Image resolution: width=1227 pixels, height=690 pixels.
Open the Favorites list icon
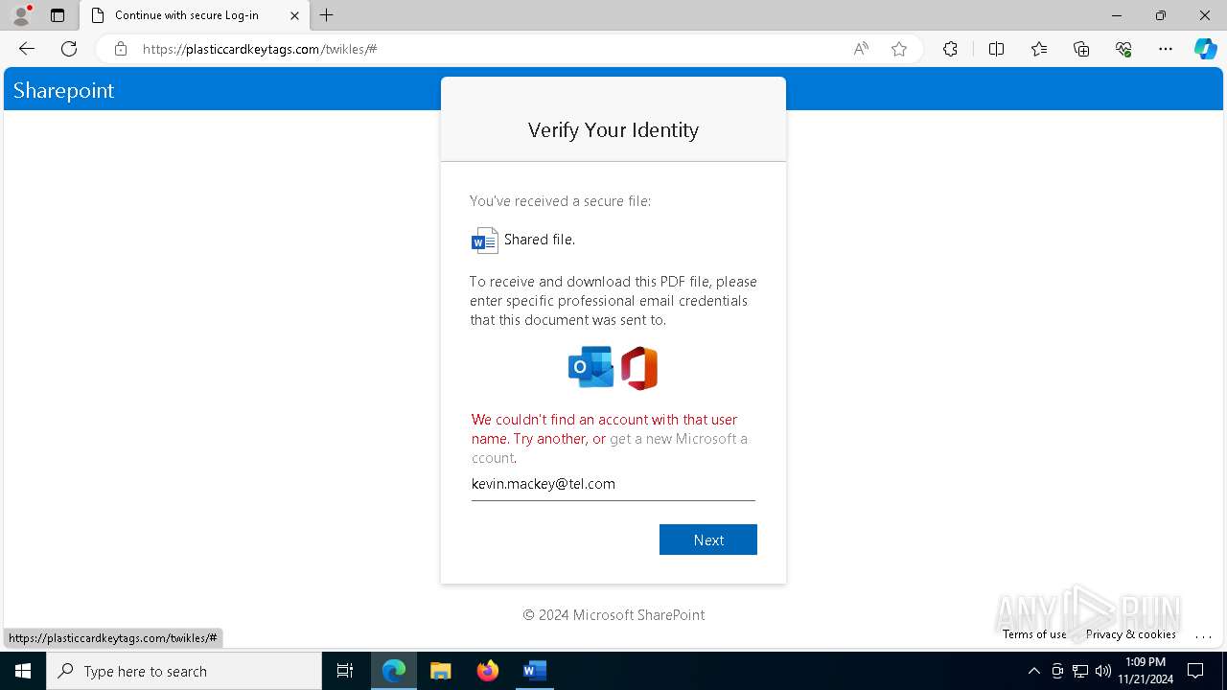click(x=1039, y=49)
